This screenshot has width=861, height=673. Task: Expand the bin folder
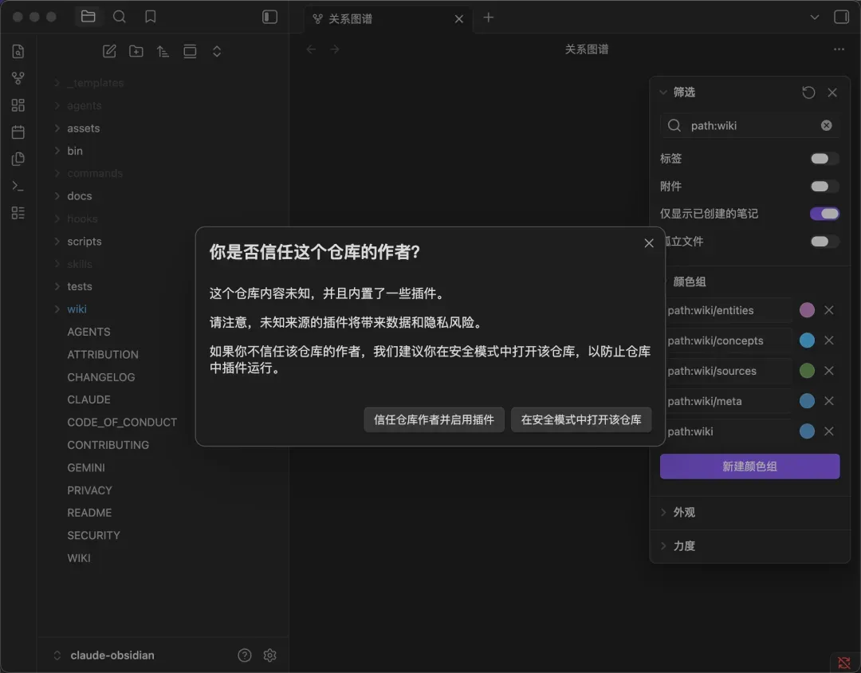pyautogui.click(x=75, y=151)
